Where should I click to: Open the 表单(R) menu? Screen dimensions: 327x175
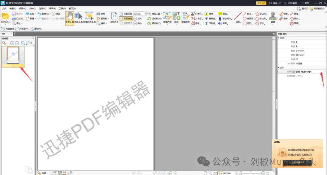click(x=52, y=8)
